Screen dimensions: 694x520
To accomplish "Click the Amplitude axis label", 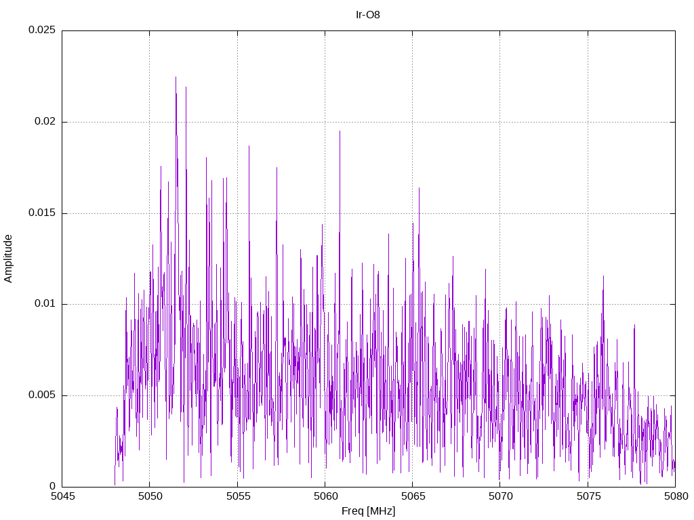I will point(8,259).
